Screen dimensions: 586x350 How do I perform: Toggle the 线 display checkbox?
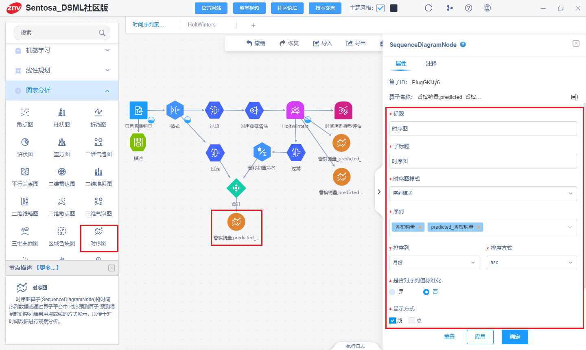(393, 321)
